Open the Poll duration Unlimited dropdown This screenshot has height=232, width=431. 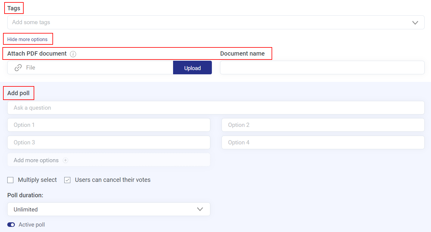point(109,209)
